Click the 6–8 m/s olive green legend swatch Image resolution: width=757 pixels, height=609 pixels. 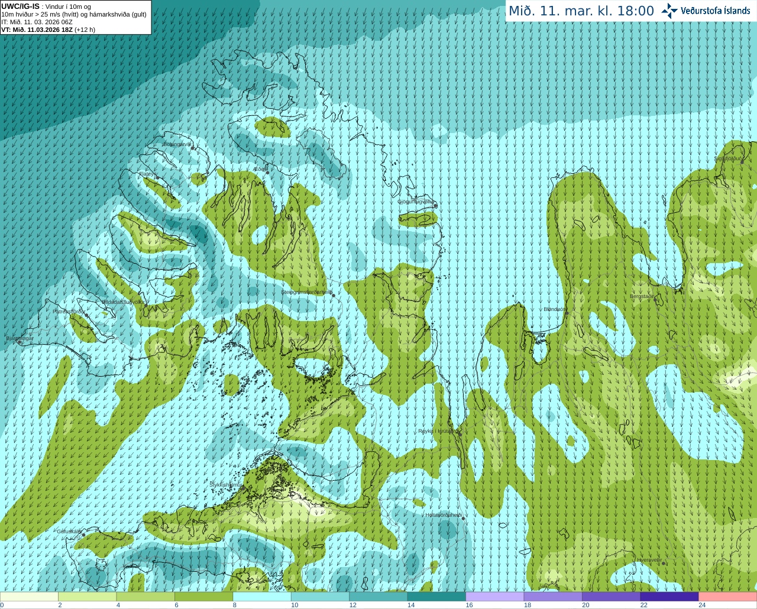click(204, 597)
